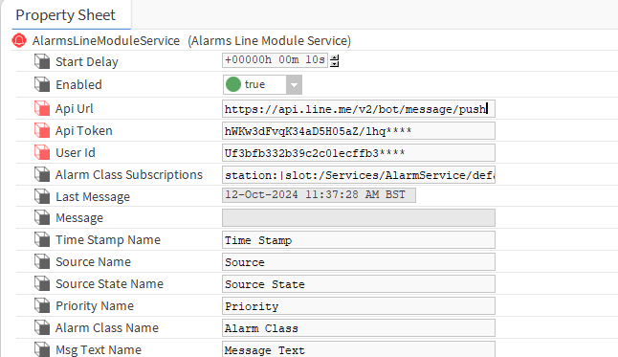Click the Alarm Class Subscriptions slot icon

[x=42, y=175]
